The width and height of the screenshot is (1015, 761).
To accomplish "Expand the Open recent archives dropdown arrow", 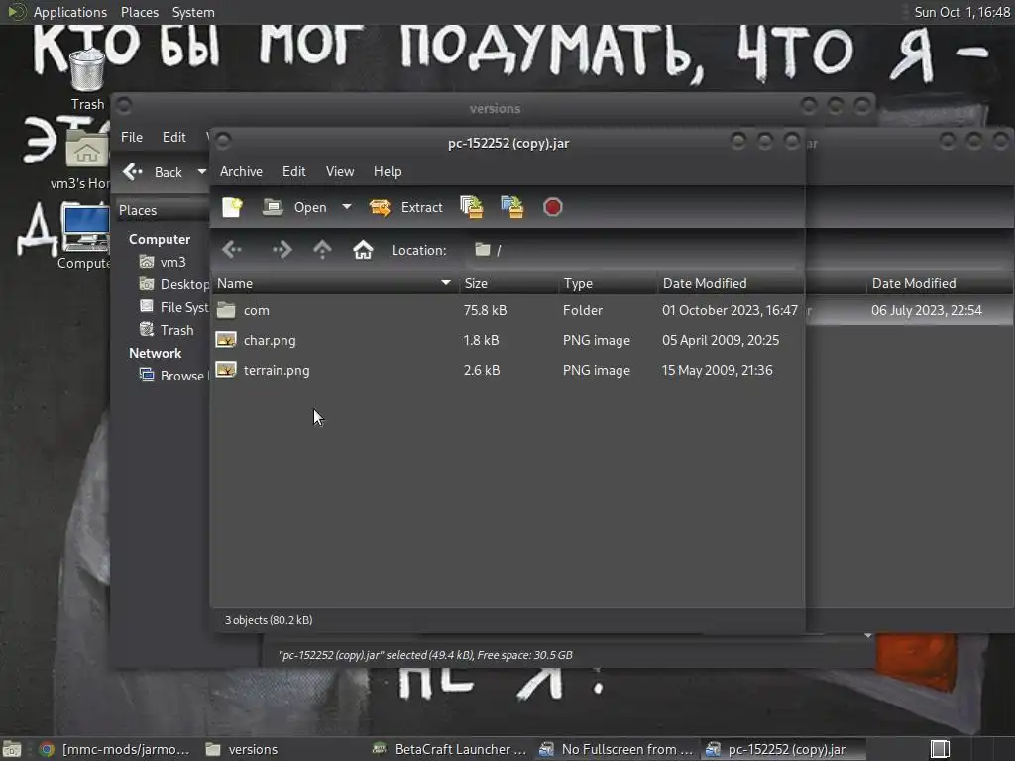I will (x=346, y=207).
